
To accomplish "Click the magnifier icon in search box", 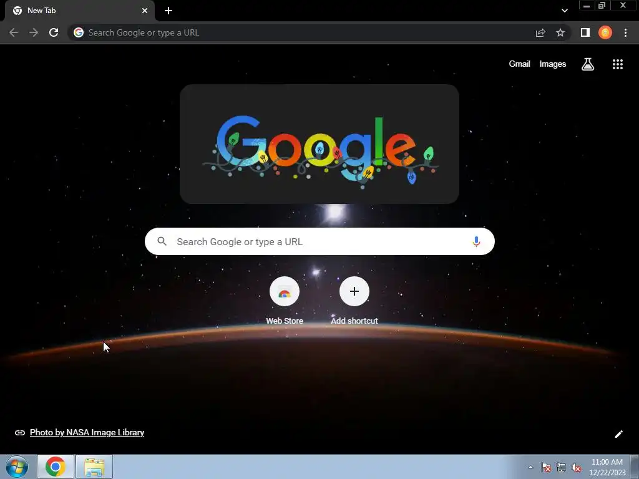I will (x=162, y=241).
